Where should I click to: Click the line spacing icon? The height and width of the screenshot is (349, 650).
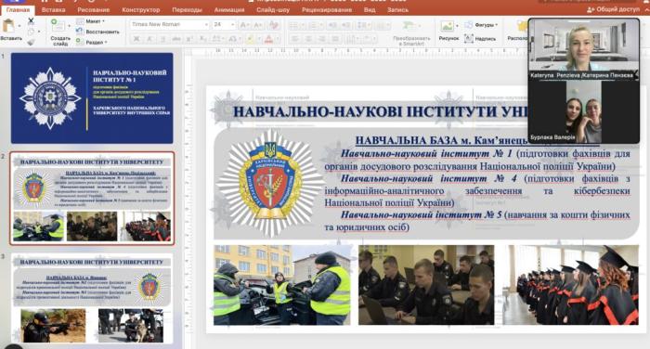pos(363,26)
